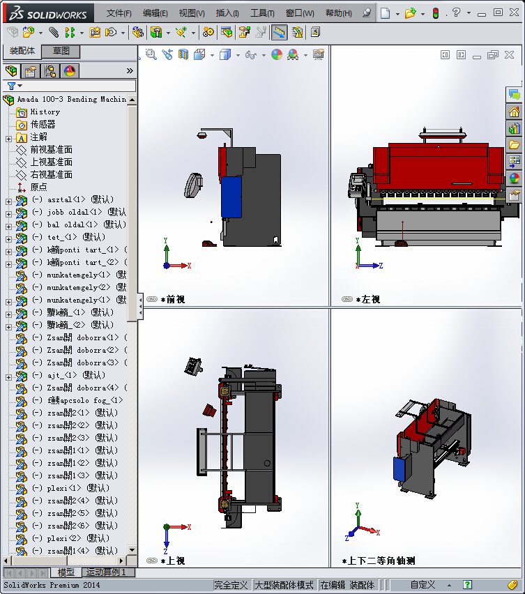Switch to the PropertyManager tab icon
Image resolution: width=525 pixels, height=594 pixels.
tap(30, 71)
